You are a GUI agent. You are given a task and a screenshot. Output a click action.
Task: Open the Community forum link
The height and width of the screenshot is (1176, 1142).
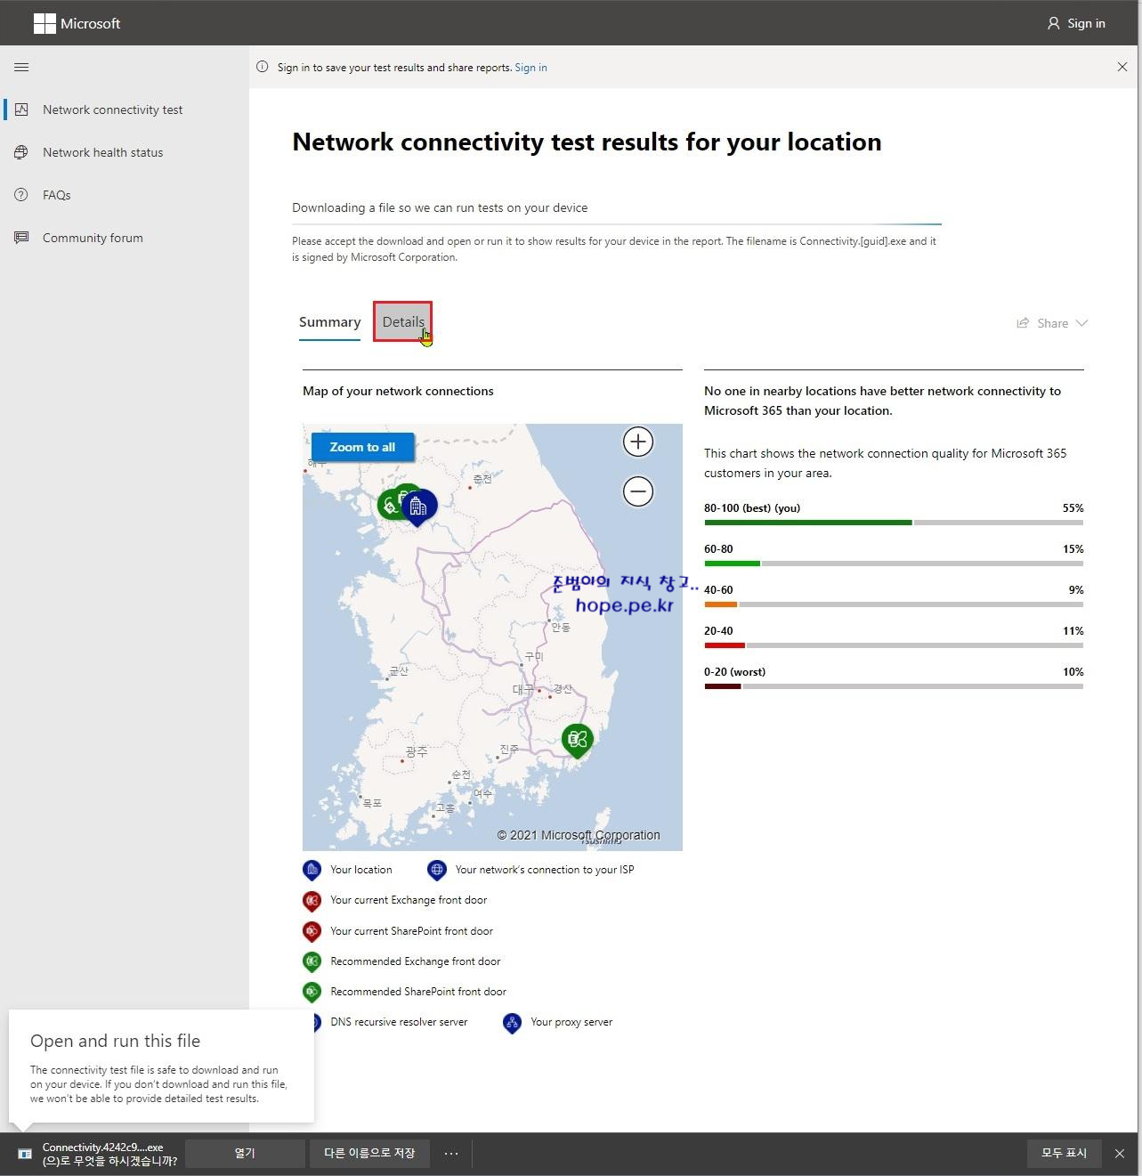pyautogui.click(x=93, y=238)
